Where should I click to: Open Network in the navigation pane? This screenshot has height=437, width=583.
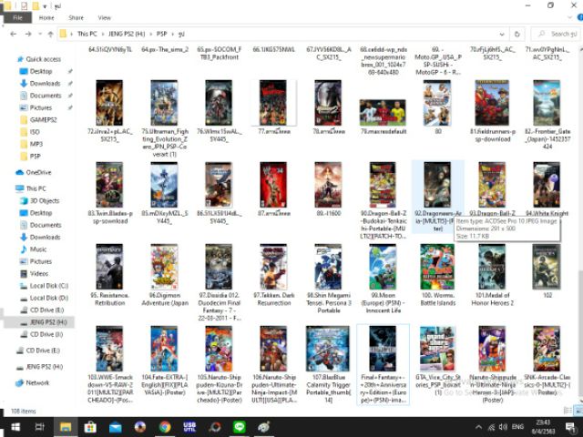(37, 382)
